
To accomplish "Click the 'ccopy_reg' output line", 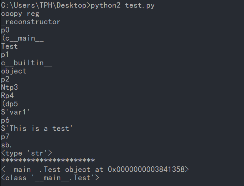I will pos(20,14).
